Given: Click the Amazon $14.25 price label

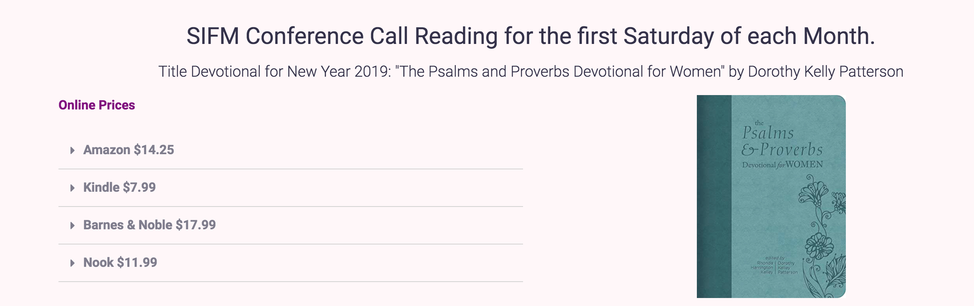Looking at the screenshot, I should pos(129,150).
